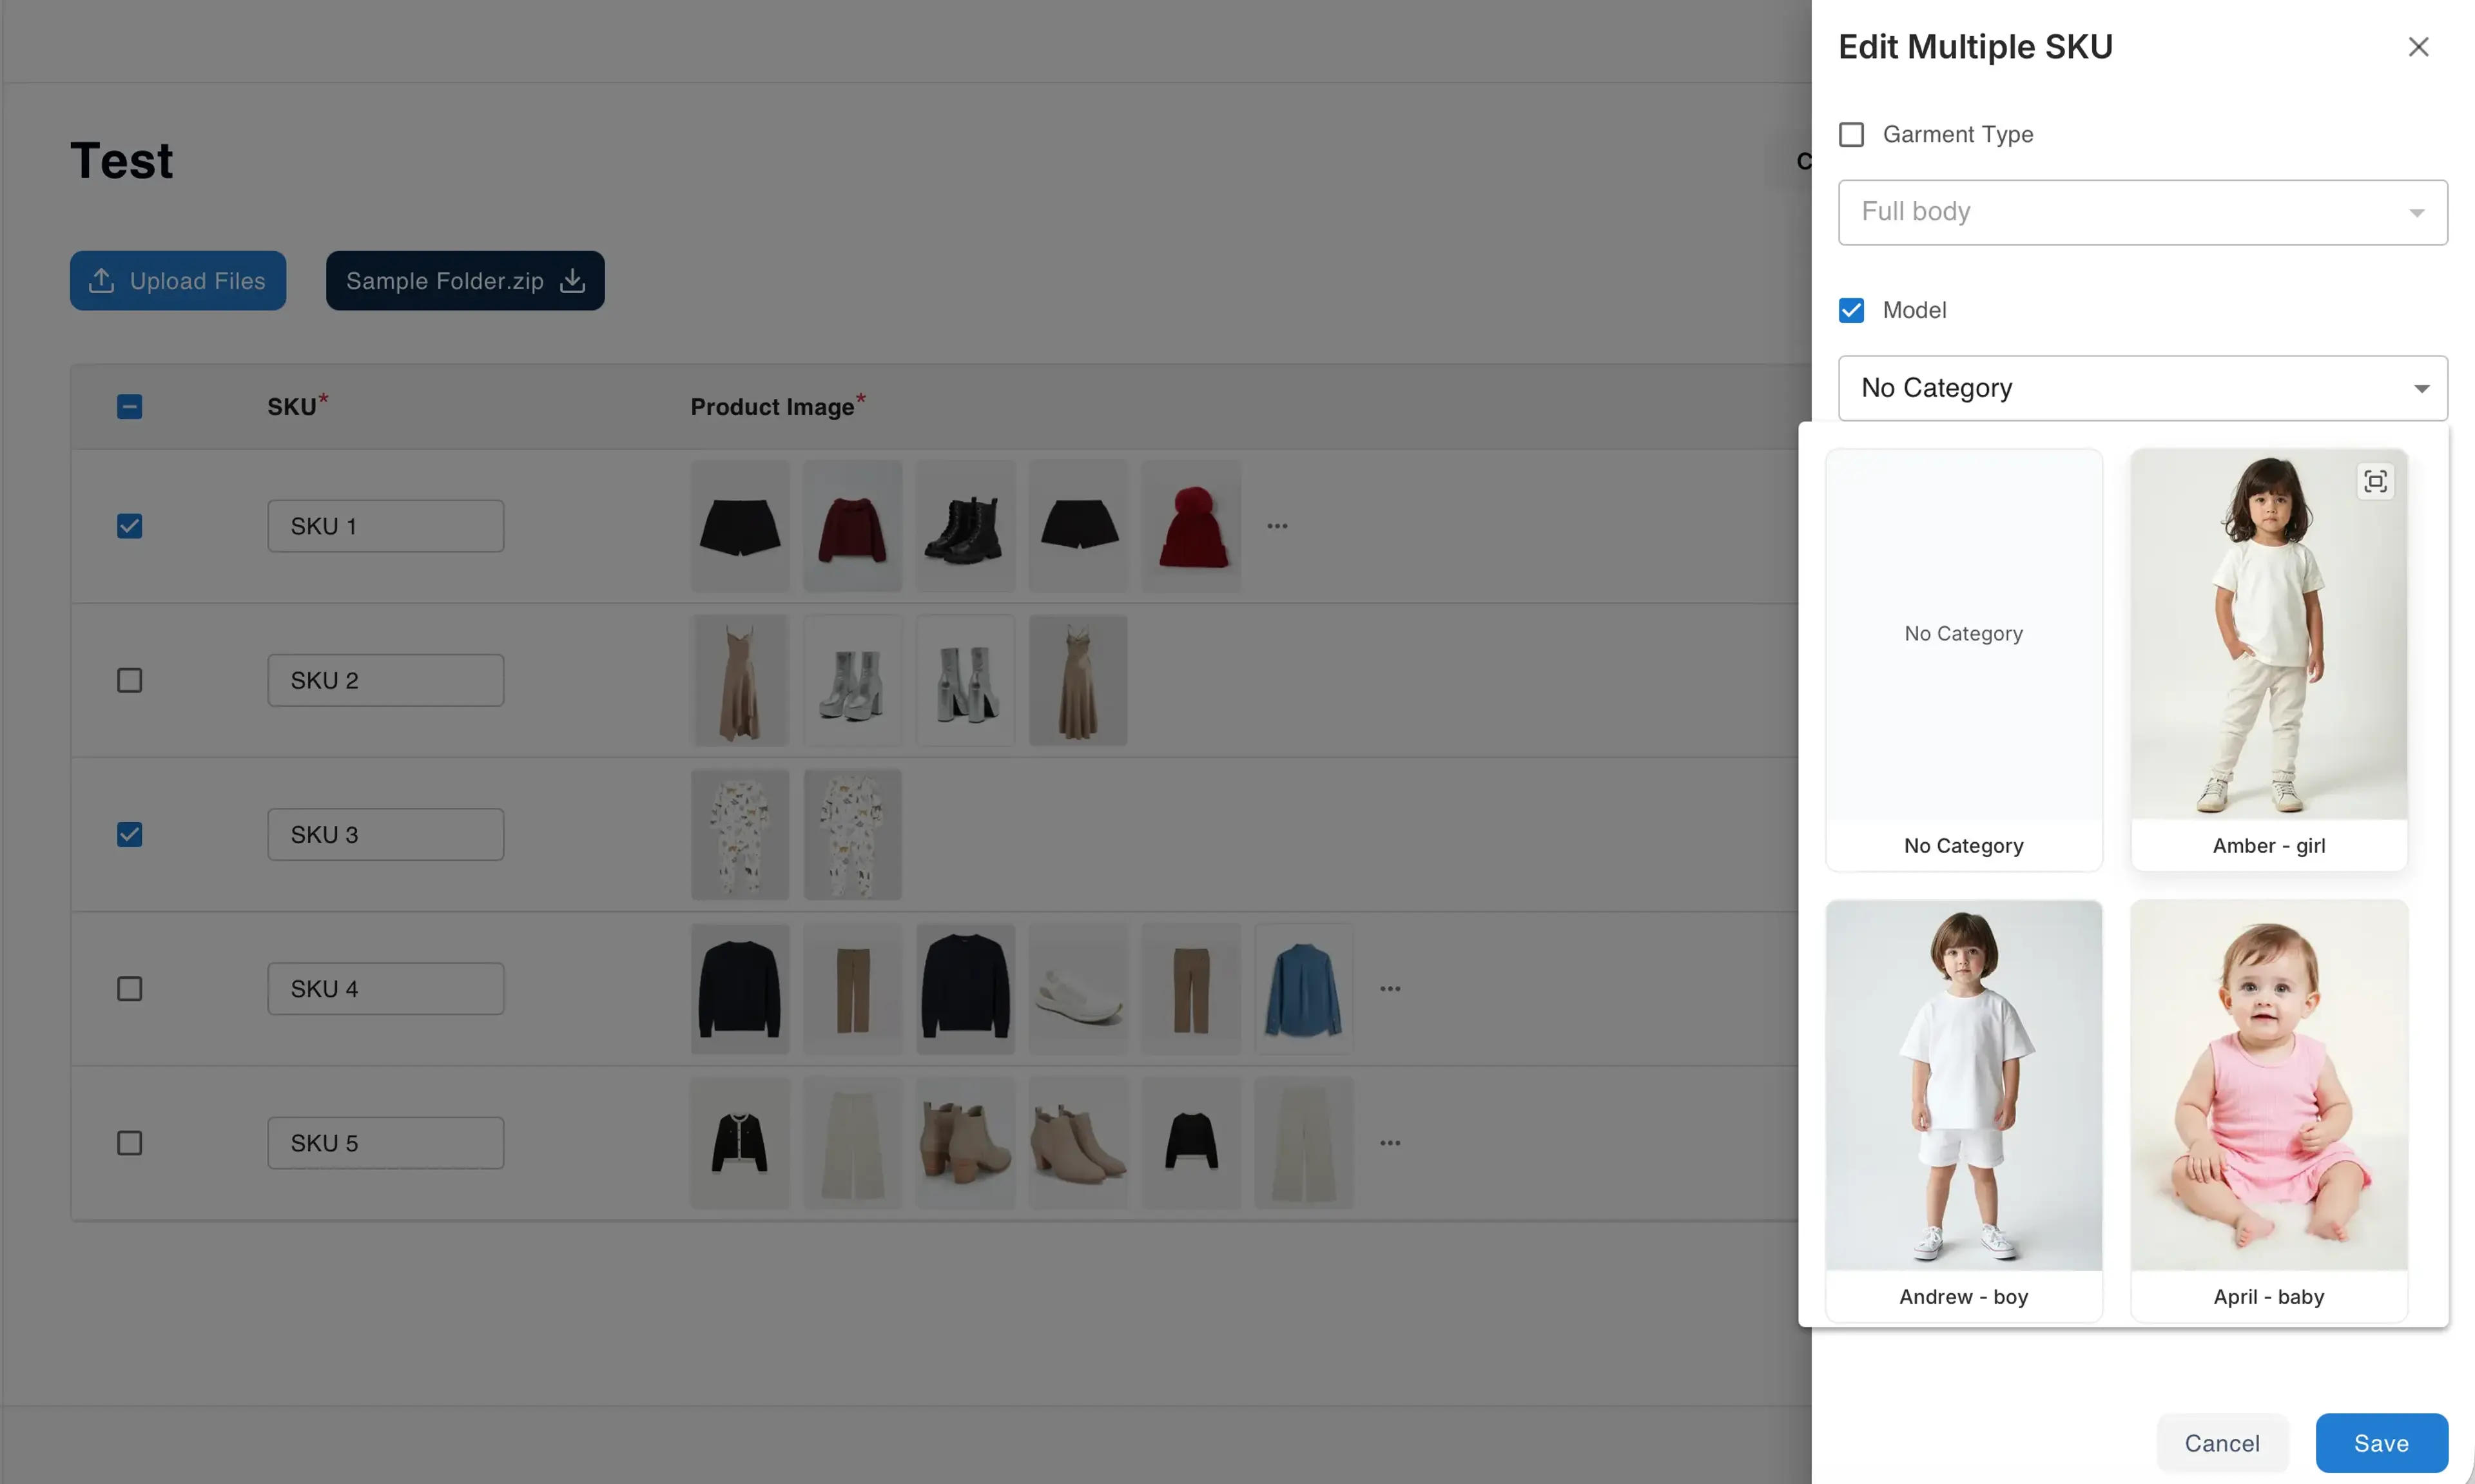The width and height of the screenshot is (2475, 1484).
Task: Open the first tan dress image in SKU 2
Action: tap(740, 680)
